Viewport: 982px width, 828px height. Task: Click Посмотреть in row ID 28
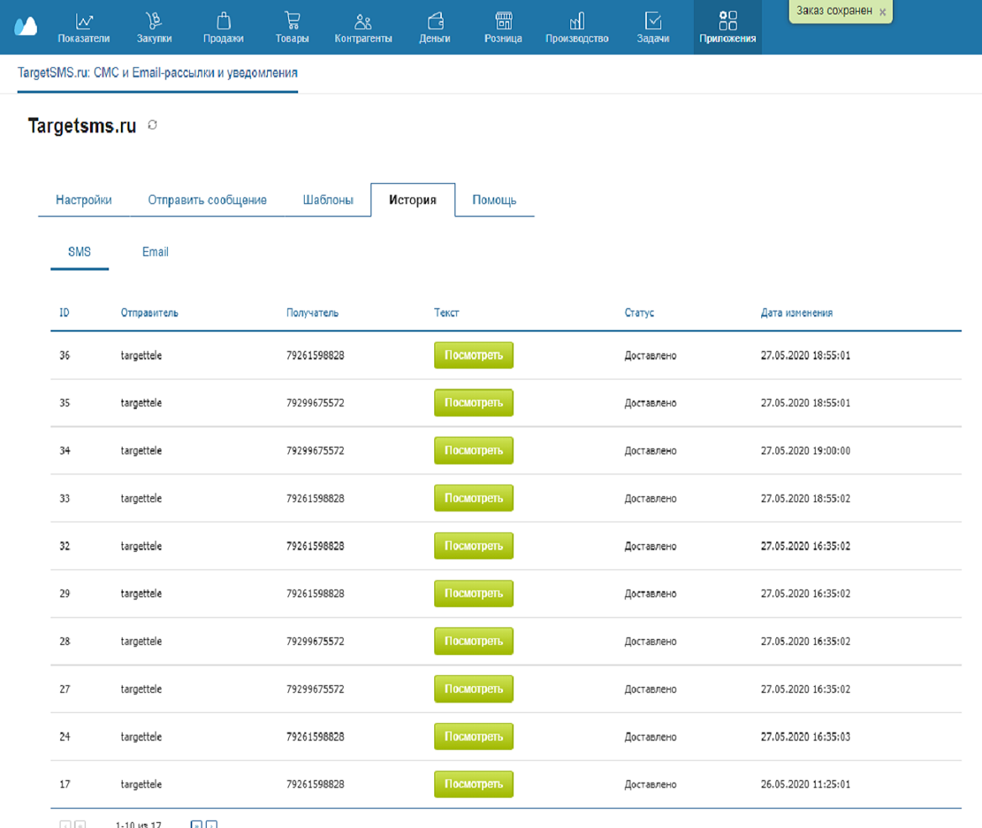[x=474, y=641]
